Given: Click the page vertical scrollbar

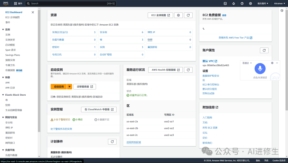Looking at the screenshot, I should [286, 60].
